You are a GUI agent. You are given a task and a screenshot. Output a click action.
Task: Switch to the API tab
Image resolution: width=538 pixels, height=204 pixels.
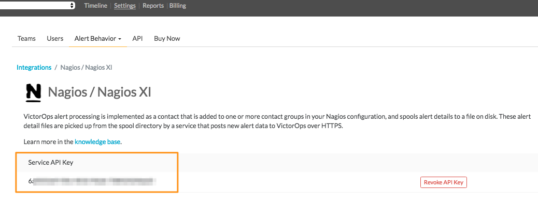(x=137, y=39)
